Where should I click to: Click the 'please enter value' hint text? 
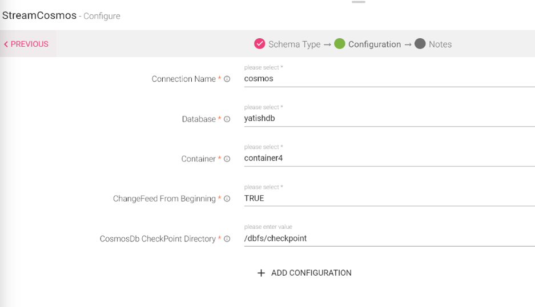(268, 227)
